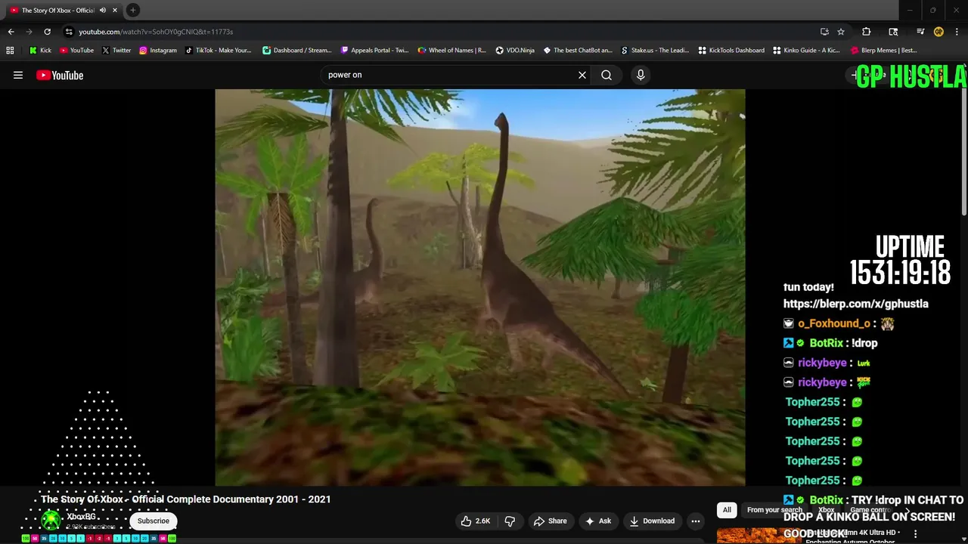Like the video with thumbs up

pyautogui.click(x=476, y=521)
